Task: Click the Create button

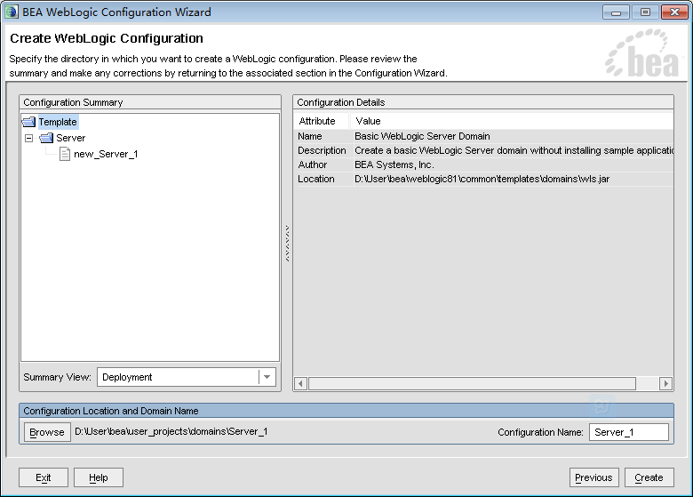Action: 649,477
